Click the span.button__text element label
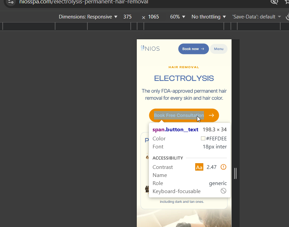The width and height of the screenshot is (289, 227). 175,130
